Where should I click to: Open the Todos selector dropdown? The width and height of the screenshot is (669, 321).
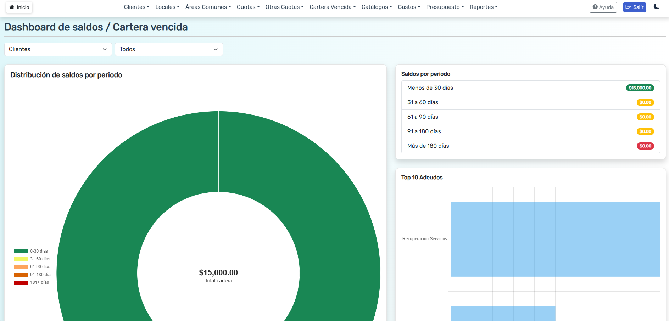click(169, 49)
